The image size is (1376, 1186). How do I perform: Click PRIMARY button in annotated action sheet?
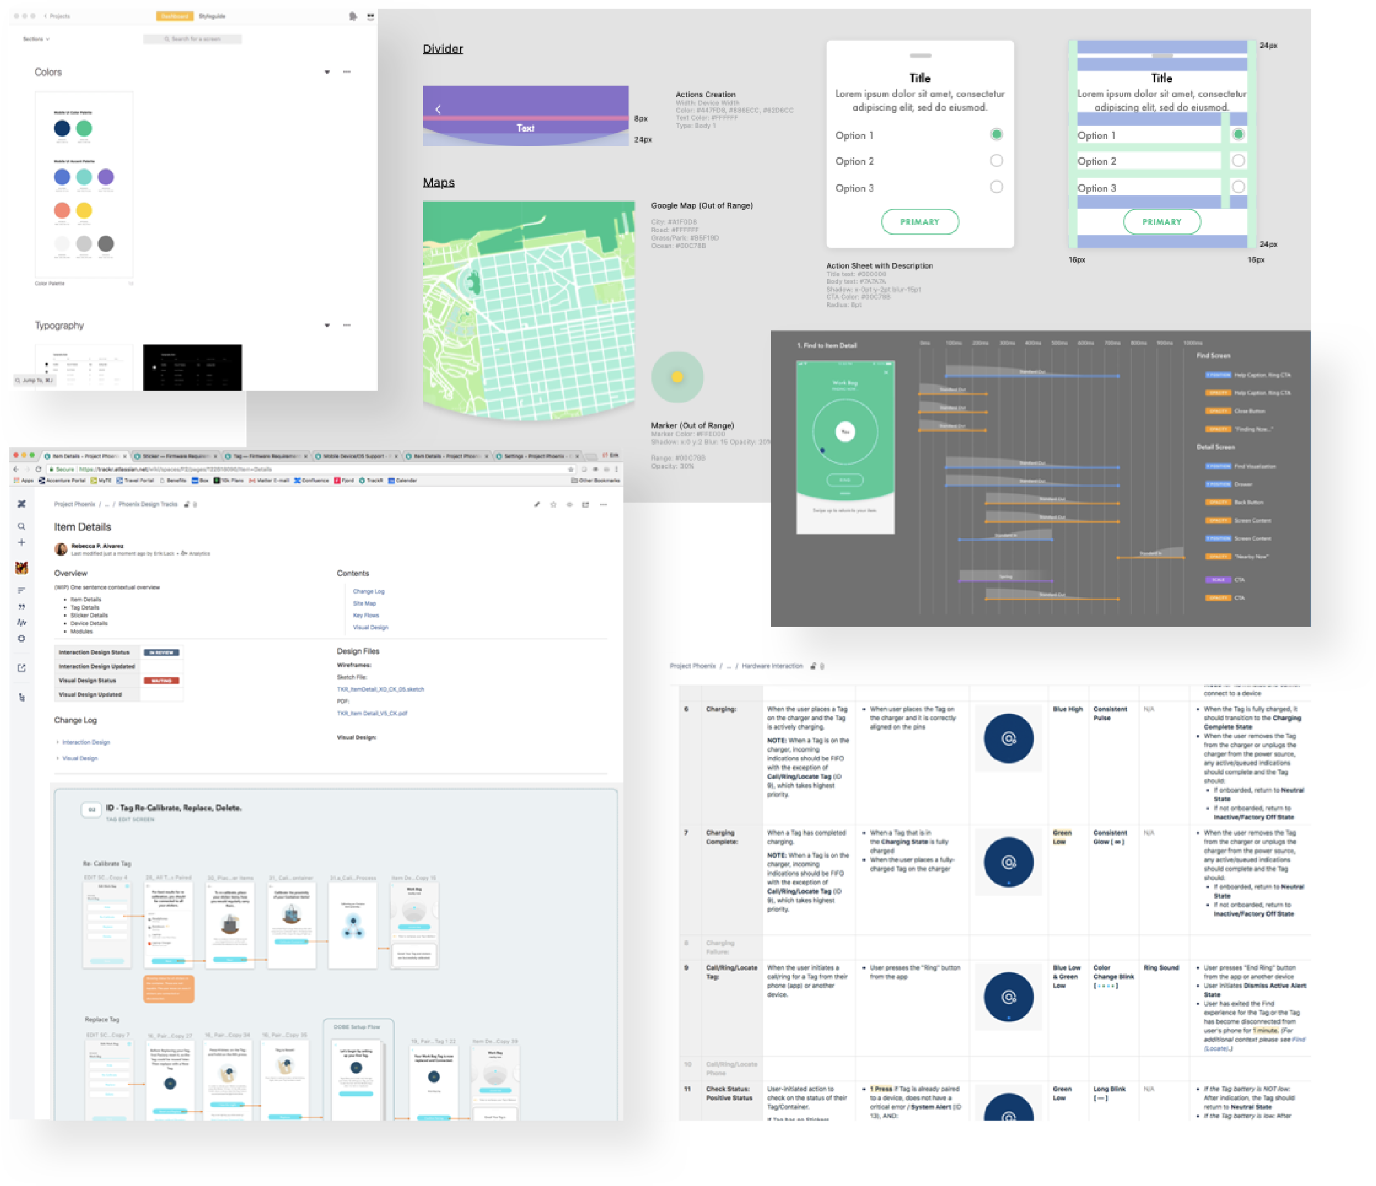[x=1161, y=222]
